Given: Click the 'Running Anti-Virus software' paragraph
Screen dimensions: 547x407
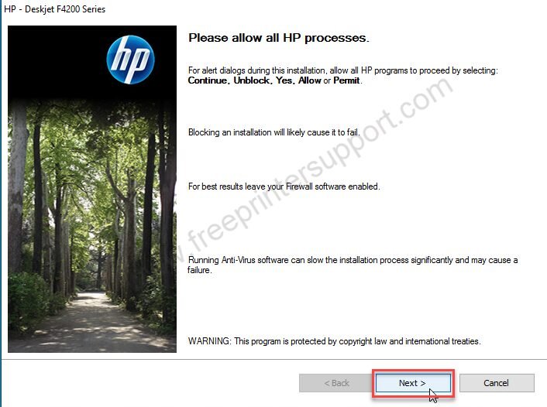Looking at the screenshot, I should [353, 265].
